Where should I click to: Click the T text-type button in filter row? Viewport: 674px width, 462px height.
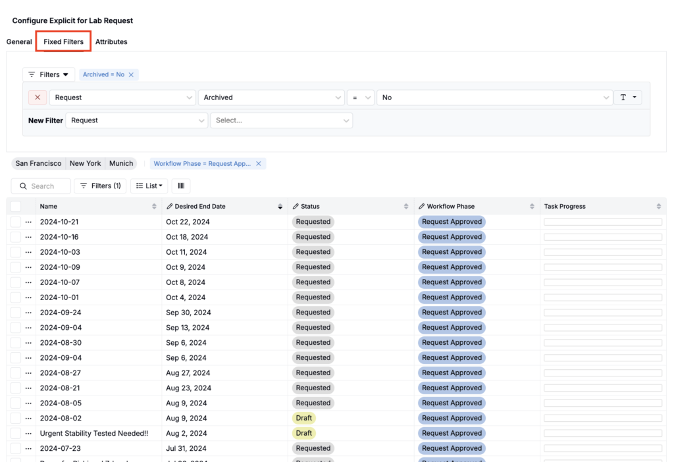click(x=627, y=97)
